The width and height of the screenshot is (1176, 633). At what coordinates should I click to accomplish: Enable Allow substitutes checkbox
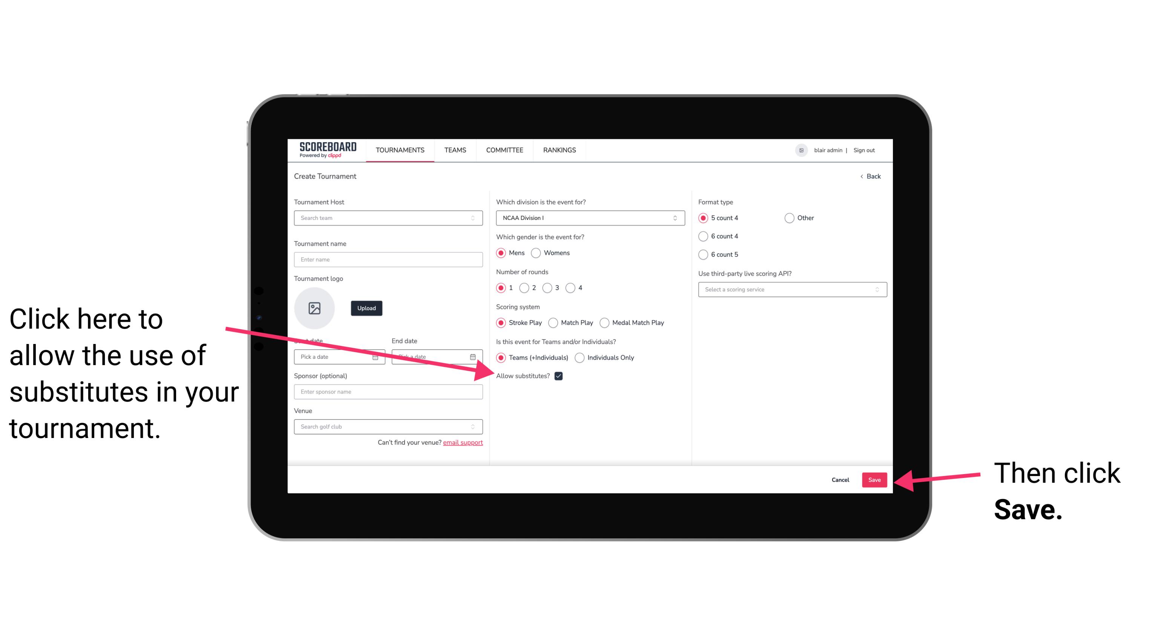[x=561, y=376]
